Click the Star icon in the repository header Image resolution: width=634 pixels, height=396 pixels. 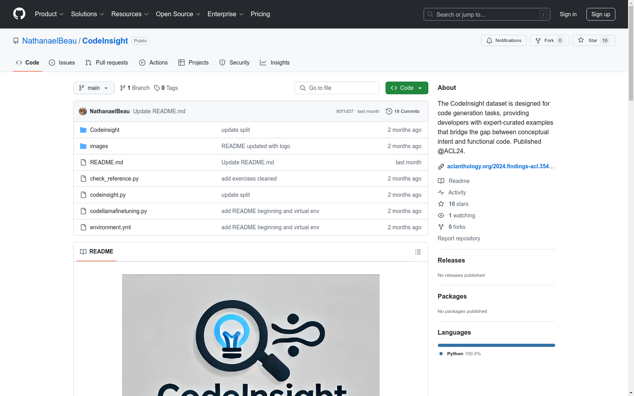[581, 40]
